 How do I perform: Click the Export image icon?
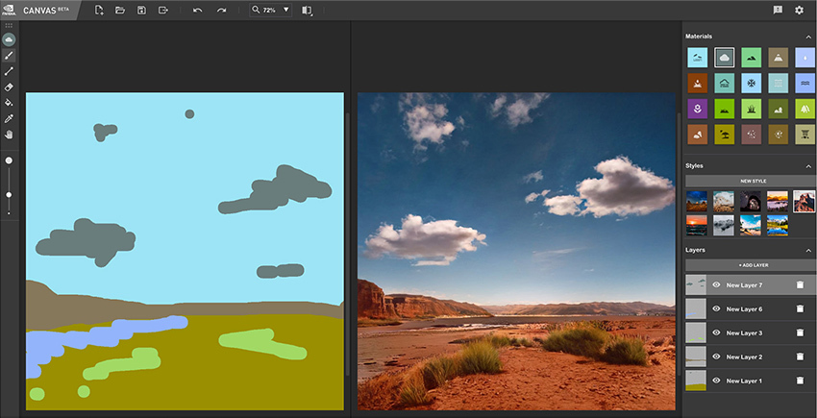163,10
